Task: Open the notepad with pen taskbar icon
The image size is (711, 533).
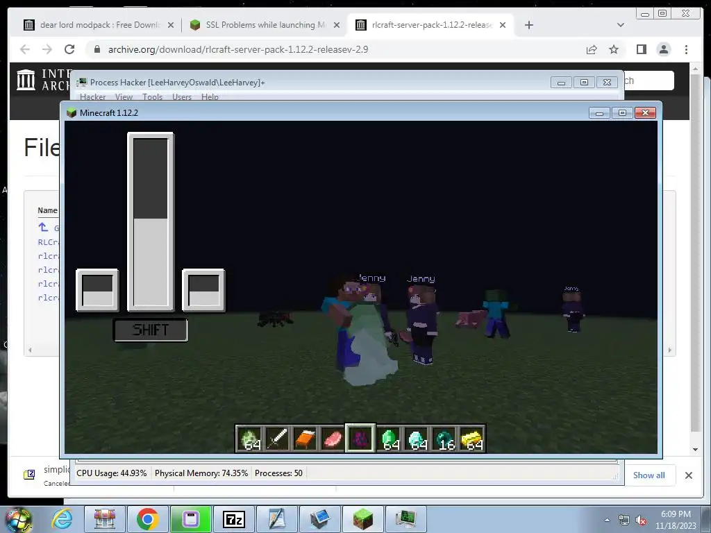Action: click(x=276, y=519)
